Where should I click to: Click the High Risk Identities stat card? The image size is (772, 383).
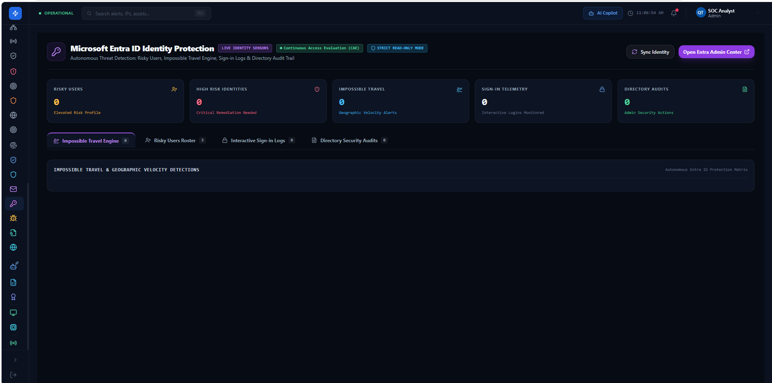coord(258,101)
